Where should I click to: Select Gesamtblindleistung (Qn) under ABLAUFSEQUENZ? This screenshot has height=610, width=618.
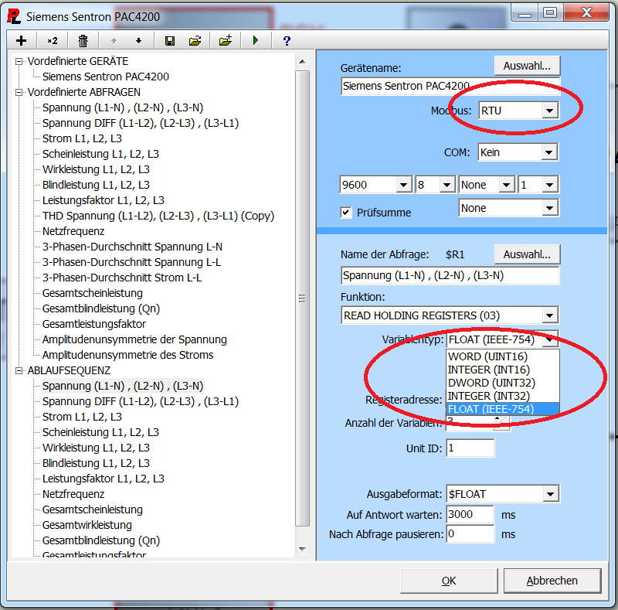tap(101, 540)
